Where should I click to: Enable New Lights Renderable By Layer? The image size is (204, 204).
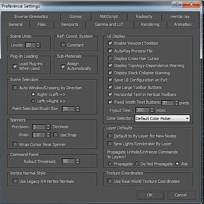[x=110, y=143]
